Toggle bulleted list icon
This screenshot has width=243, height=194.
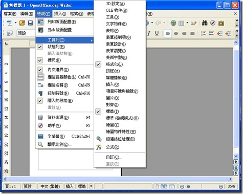tap(211, 33)
